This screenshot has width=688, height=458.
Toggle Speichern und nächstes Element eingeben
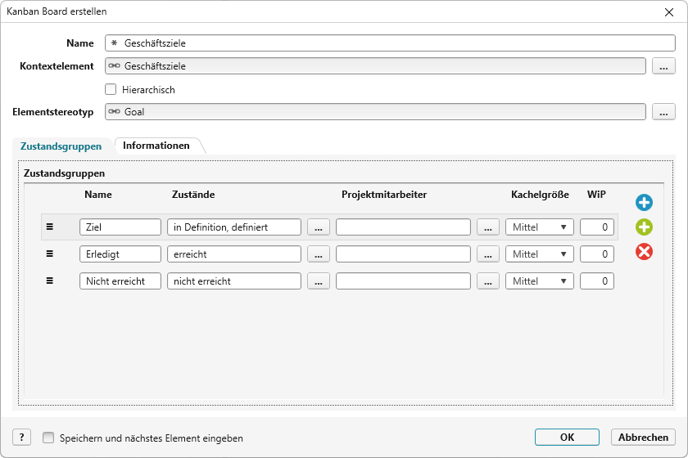(x=48, y=438)
